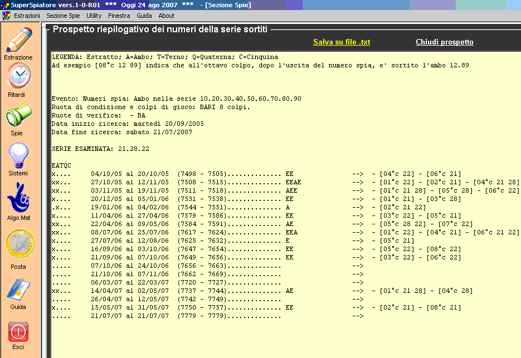Viewport: 521px width, 358px height.
Task: Select the row 16/09/06 al 03/10/06
Action: [256, 249]
